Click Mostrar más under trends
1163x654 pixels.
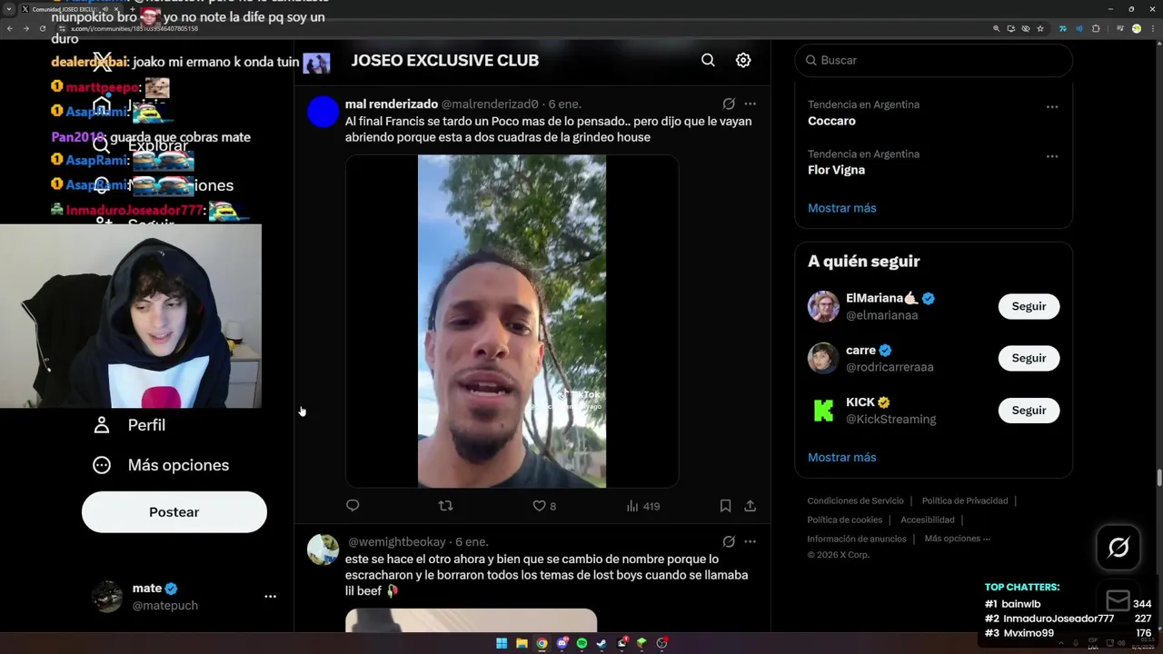(x=842, y=208)
